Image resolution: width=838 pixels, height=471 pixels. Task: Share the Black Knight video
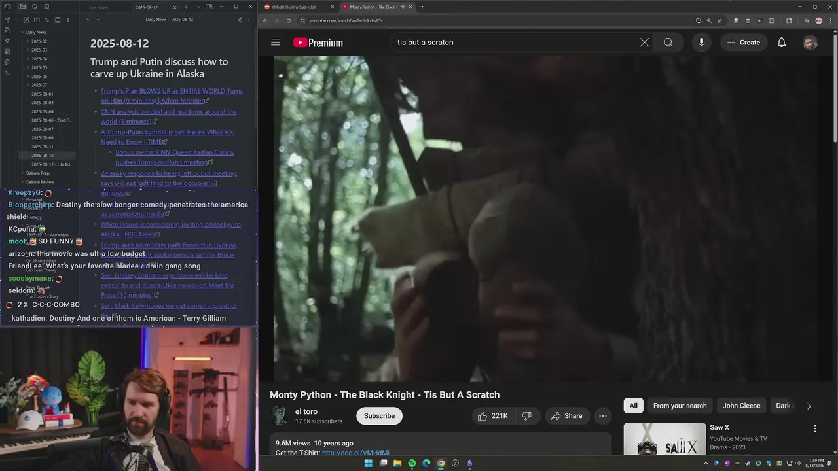(x=567, y=416)
